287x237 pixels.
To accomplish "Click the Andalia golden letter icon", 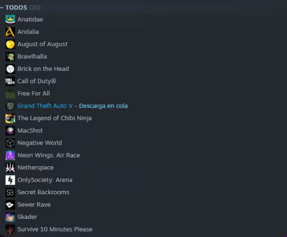I will click(10, 32).
